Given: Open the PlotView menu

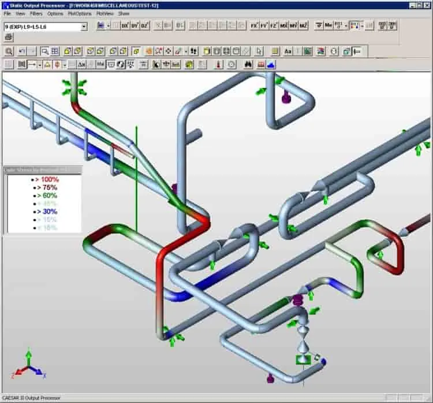Looking at the screenshot, I should pos(104,13).
